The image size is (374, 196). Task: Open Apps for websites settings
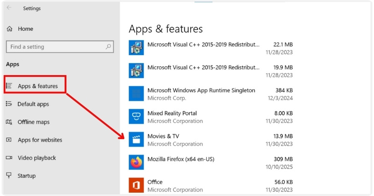click(40, 140)
